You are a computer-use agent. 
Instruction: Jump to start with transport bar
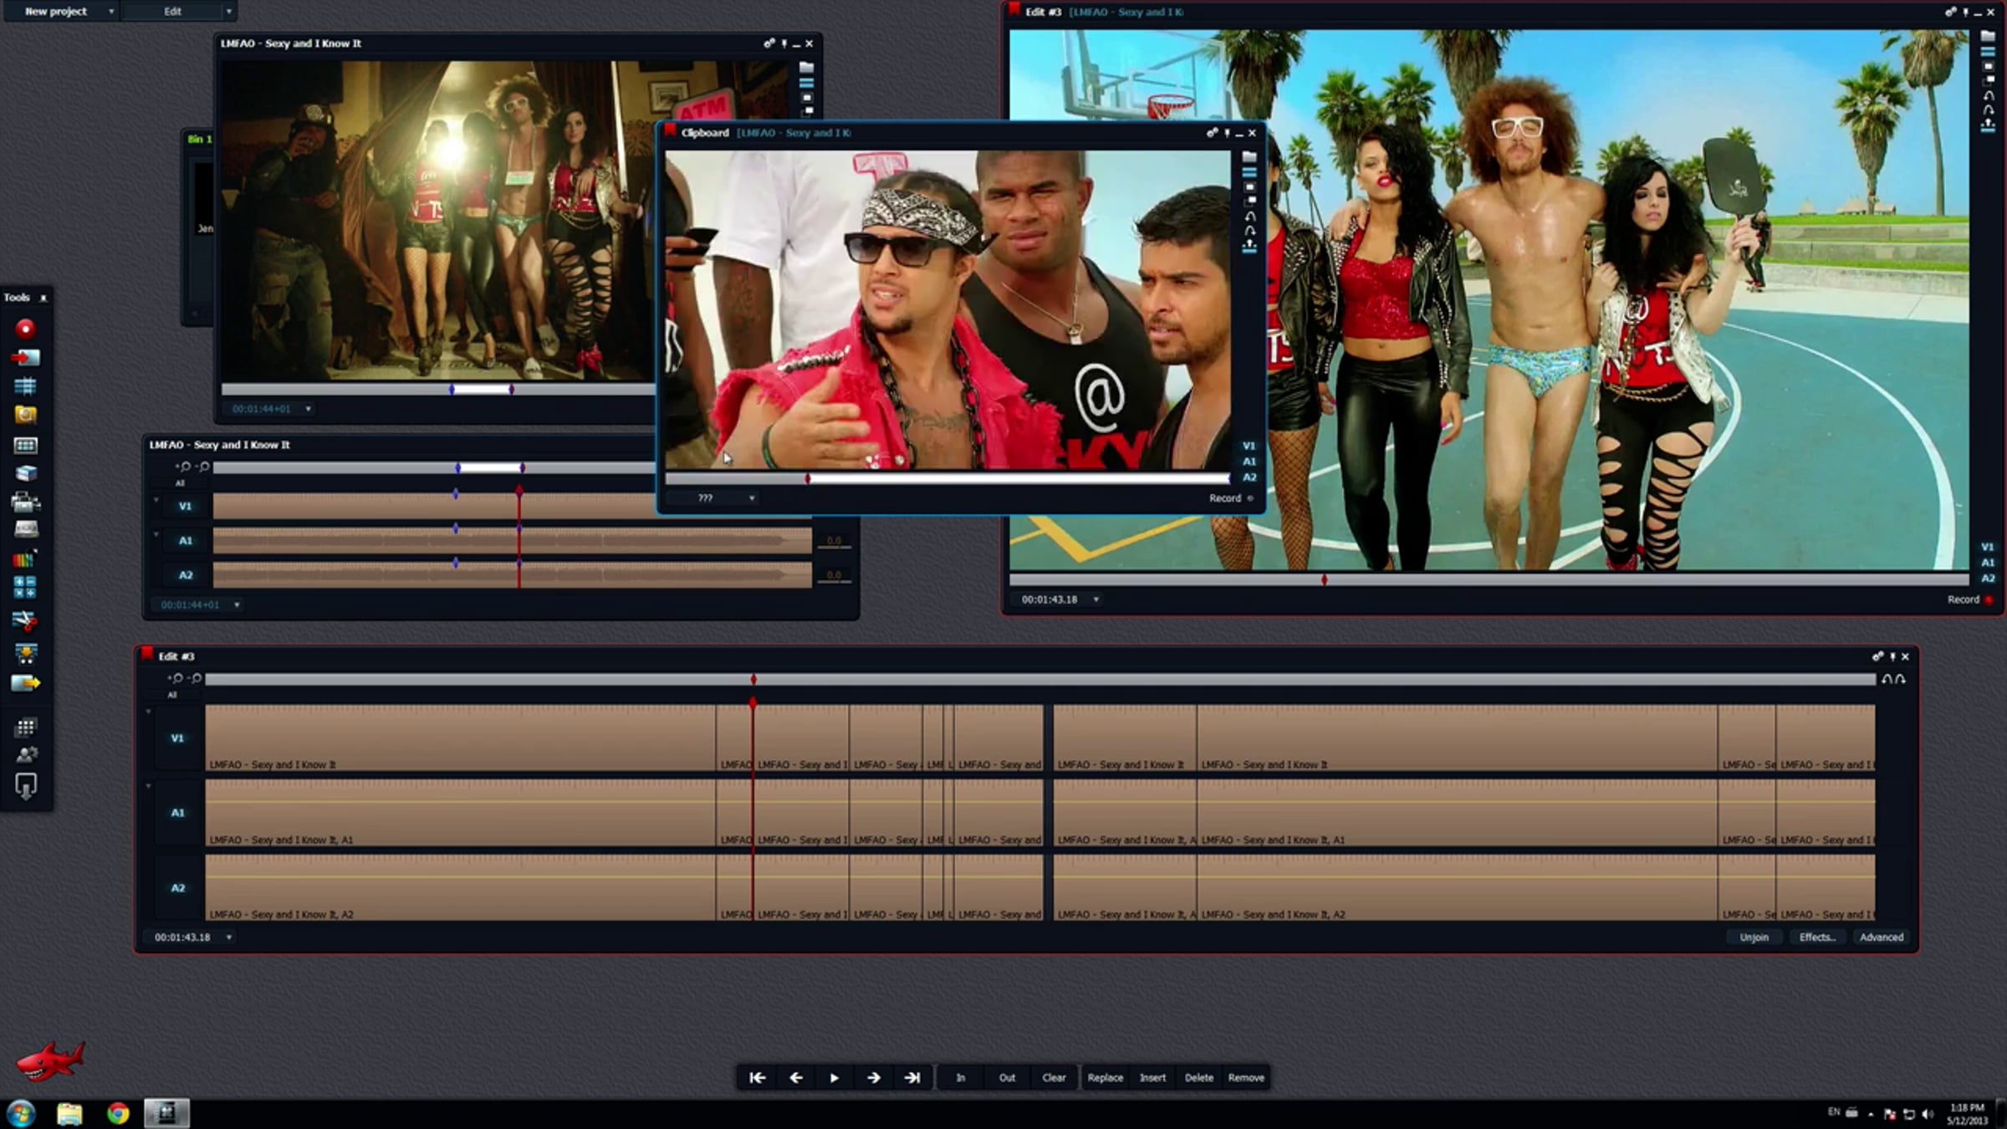coord(757,1078)
